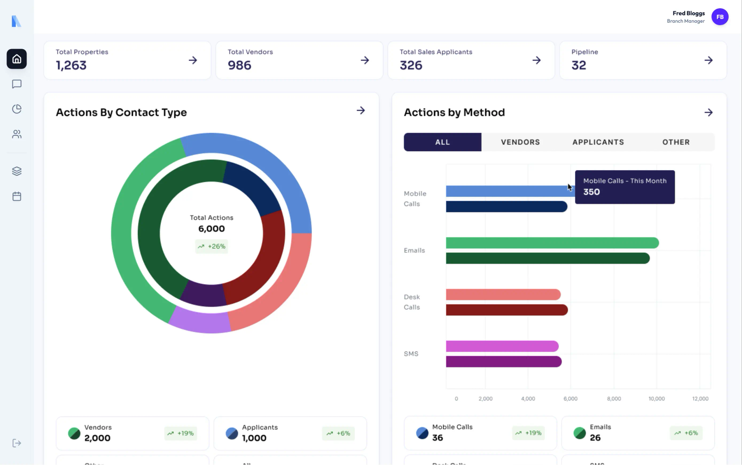Open the calendar icon in sidebar
The height and width of the screenshot is (465, 742).
point(17,196)
